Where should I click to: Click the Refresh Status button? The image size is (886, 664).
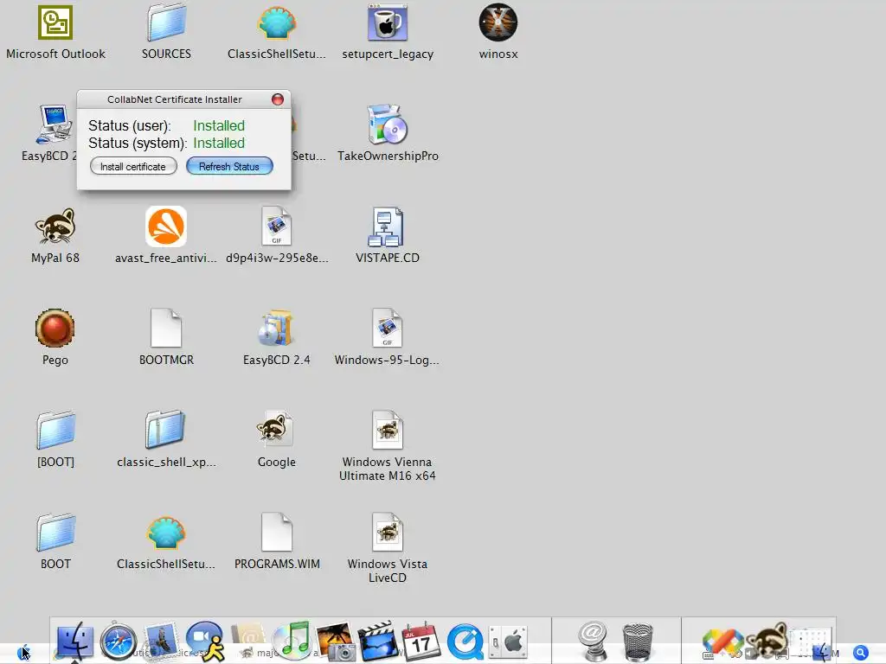coord(229,167)
